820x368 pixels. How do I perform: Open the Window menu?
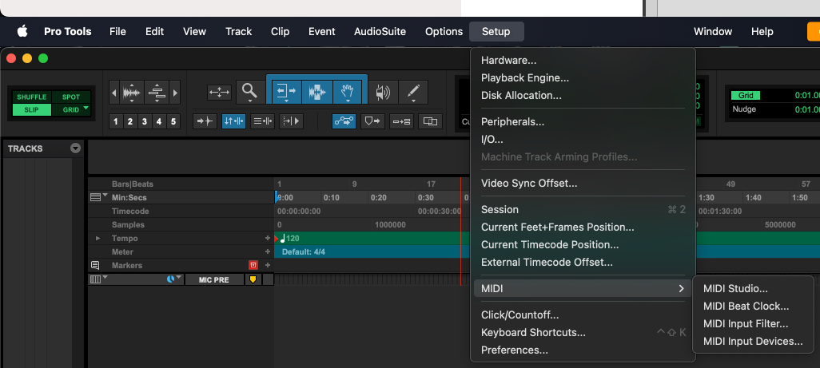713,31
